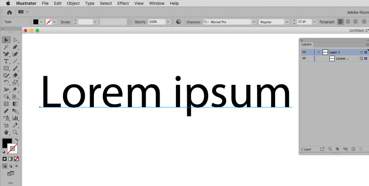Enable Draw Normal mode
This screenshot has height=186, width=369.
click(x=5, y=166)
